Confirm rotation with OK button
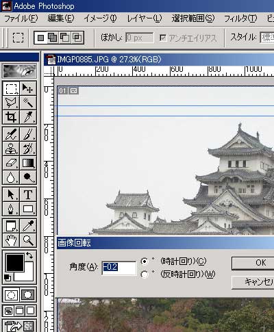The width and height of the screenshot is (274, 332). (253, 263)
